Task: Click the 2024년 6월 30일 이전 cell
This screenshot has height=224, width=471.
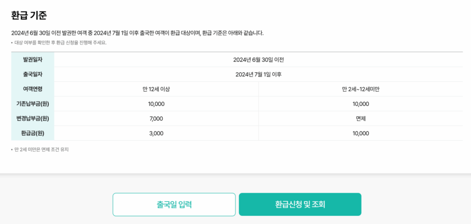Action: (258, 60)
